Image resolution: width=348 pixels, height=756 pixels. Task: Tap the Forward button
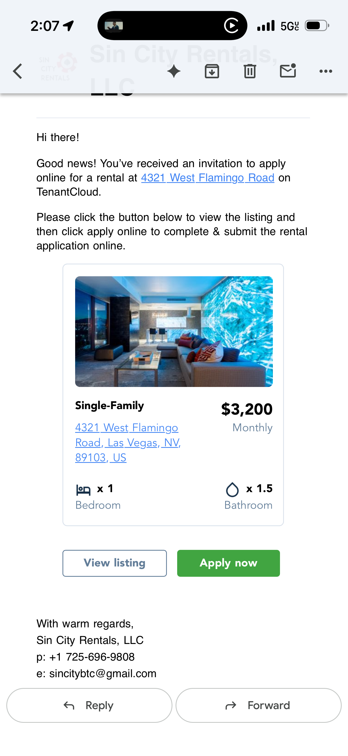(258, 705)
